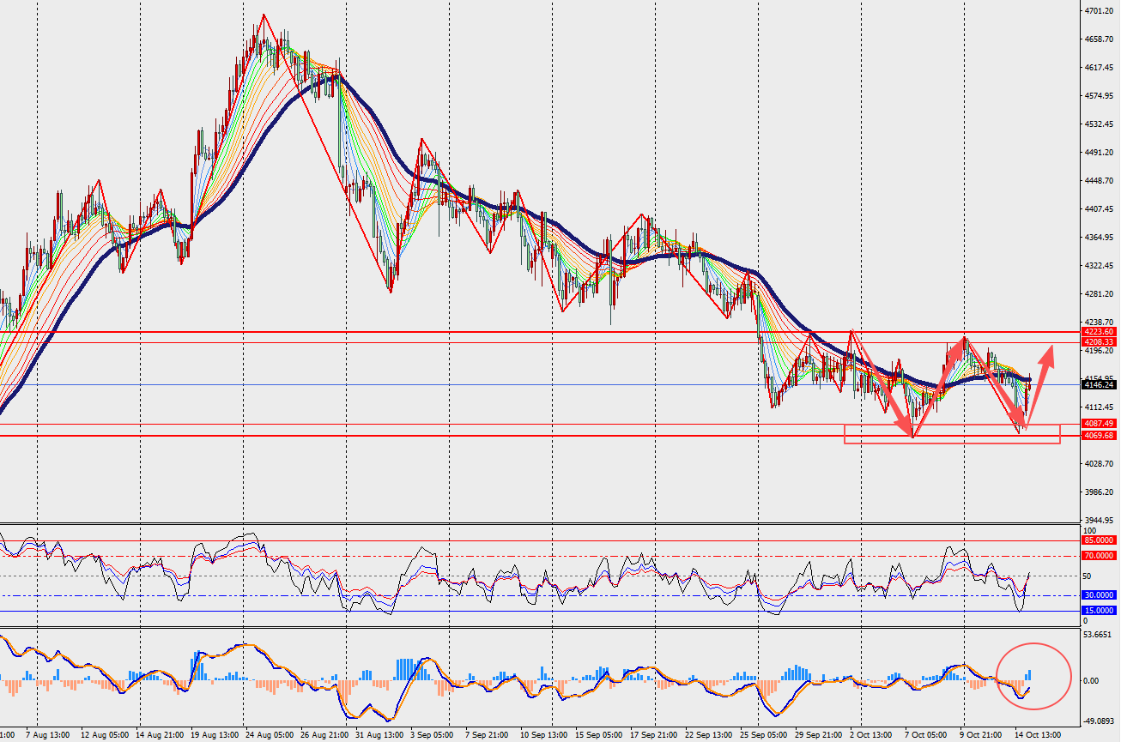
Task: Click the 14 Oct 13:00 time label
Action: coord(1038,736)
